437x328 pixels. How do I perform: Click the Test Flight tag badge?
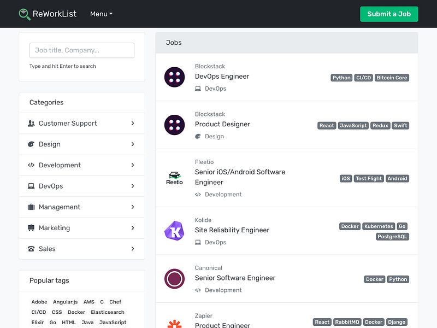(x=369, y=179)
